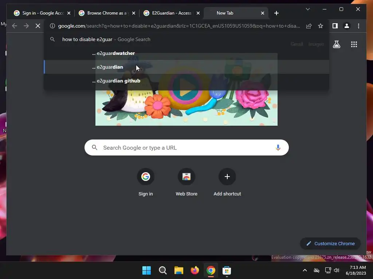Open Windows taskbar search
Screen dimensions: 373x279
point(163,270)
